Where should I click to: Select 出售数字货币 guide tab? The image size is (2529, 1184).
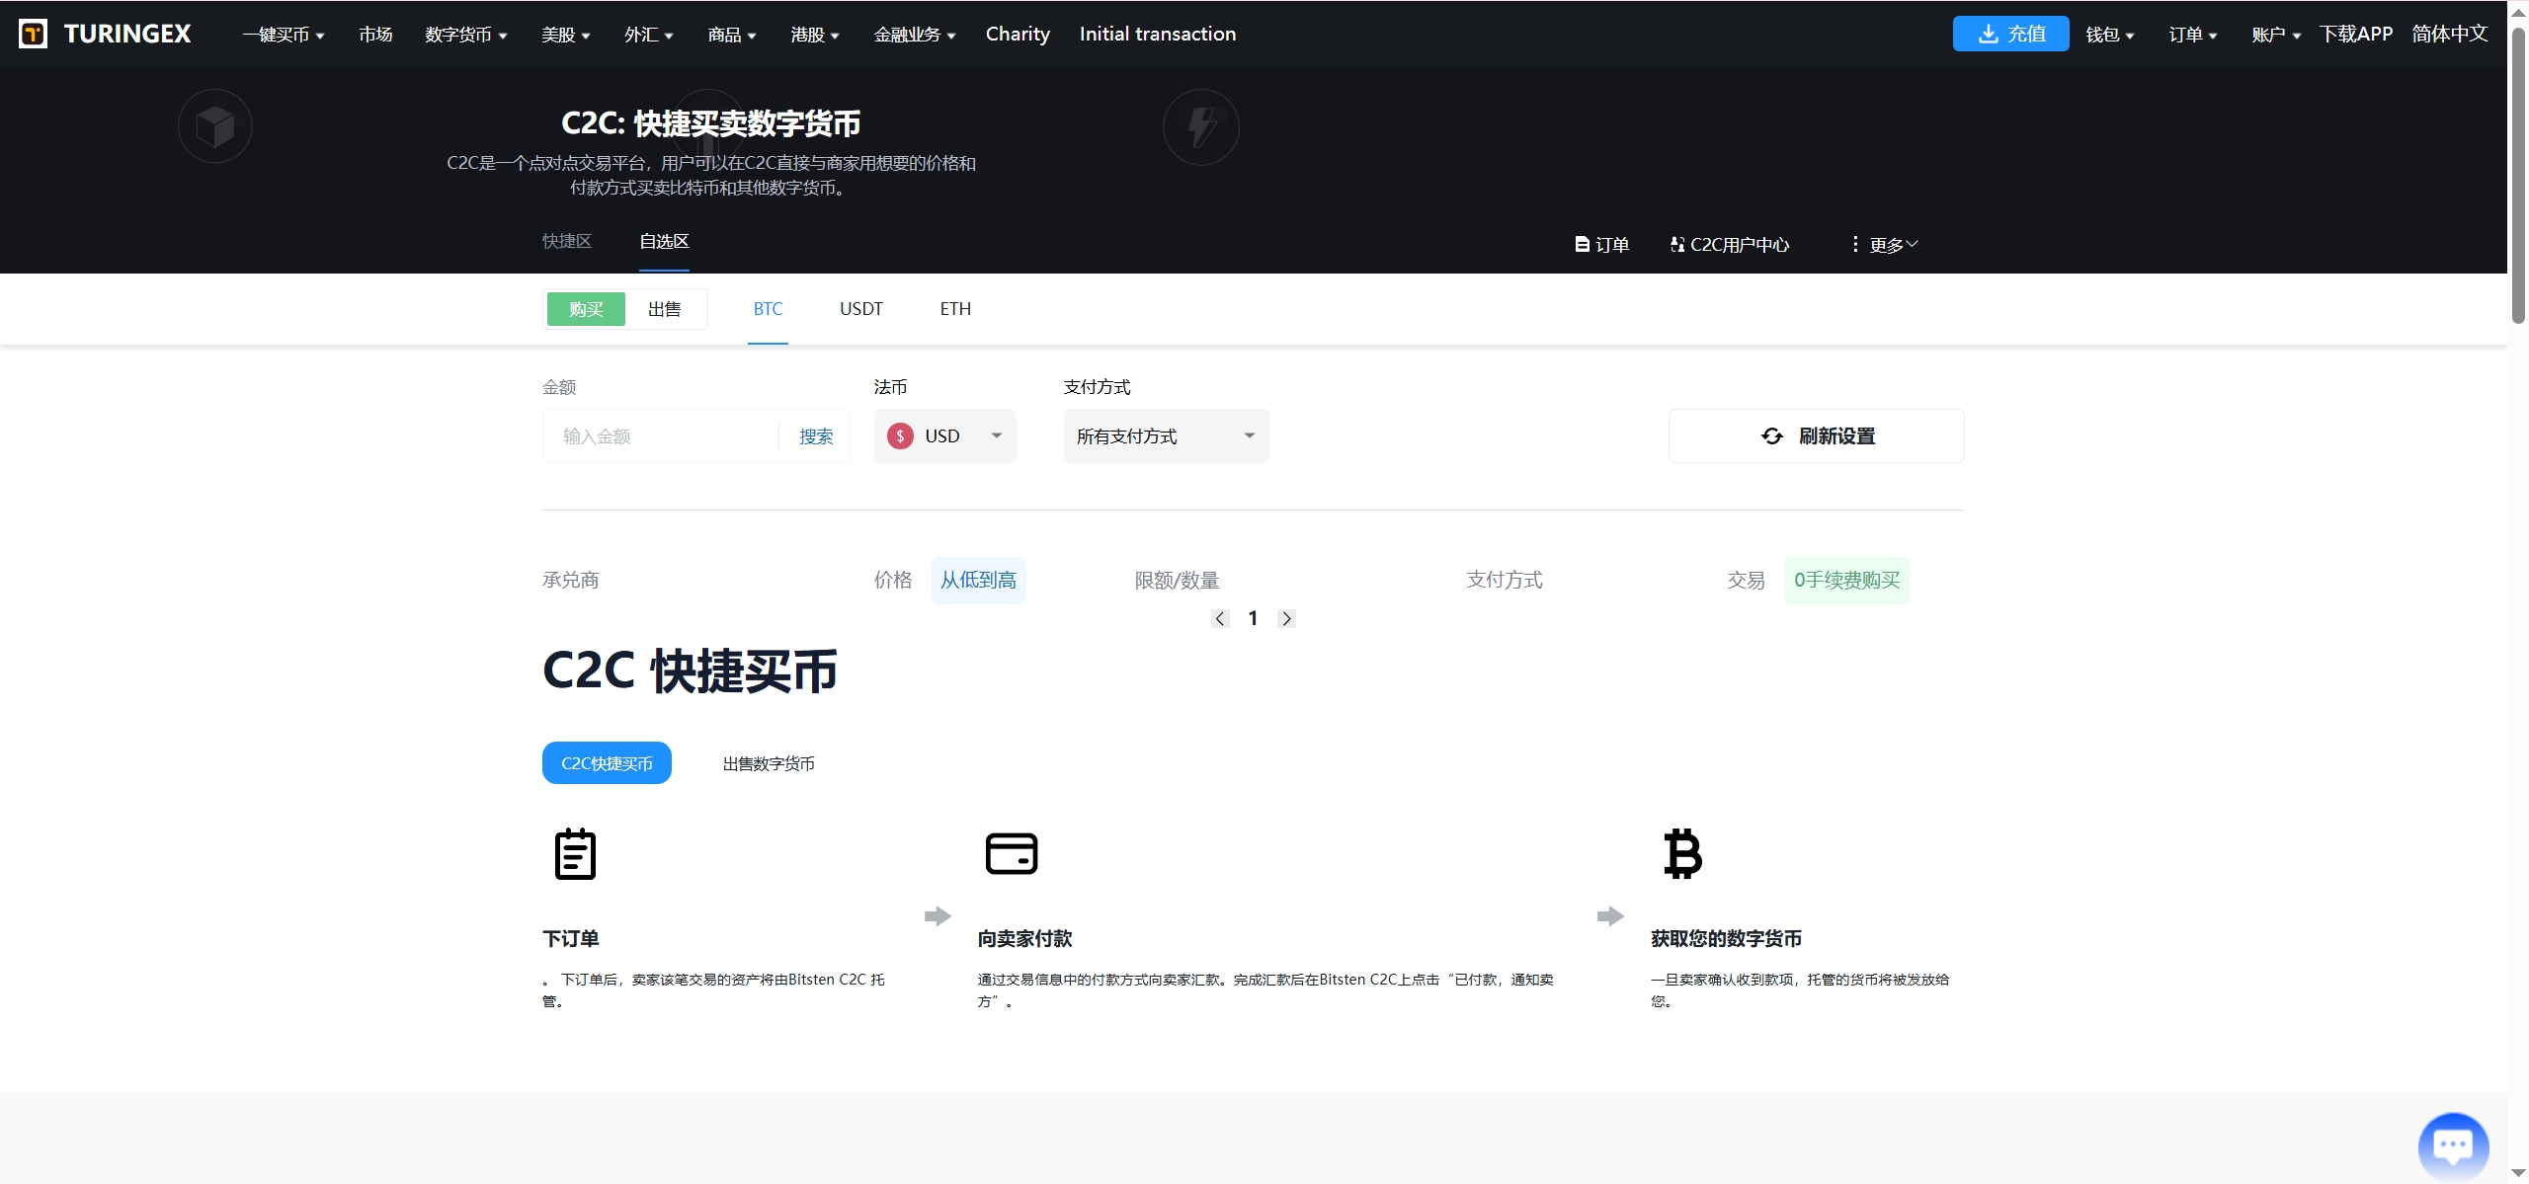tap(769, 763)
